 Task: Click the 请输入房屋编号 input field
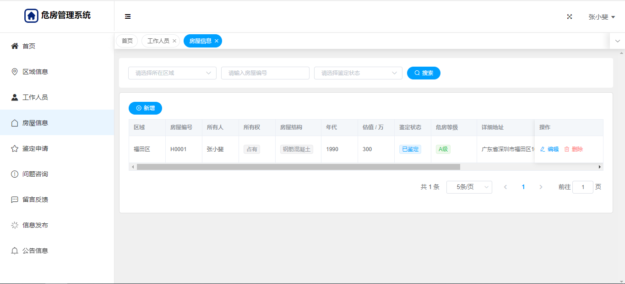[265, 73]
